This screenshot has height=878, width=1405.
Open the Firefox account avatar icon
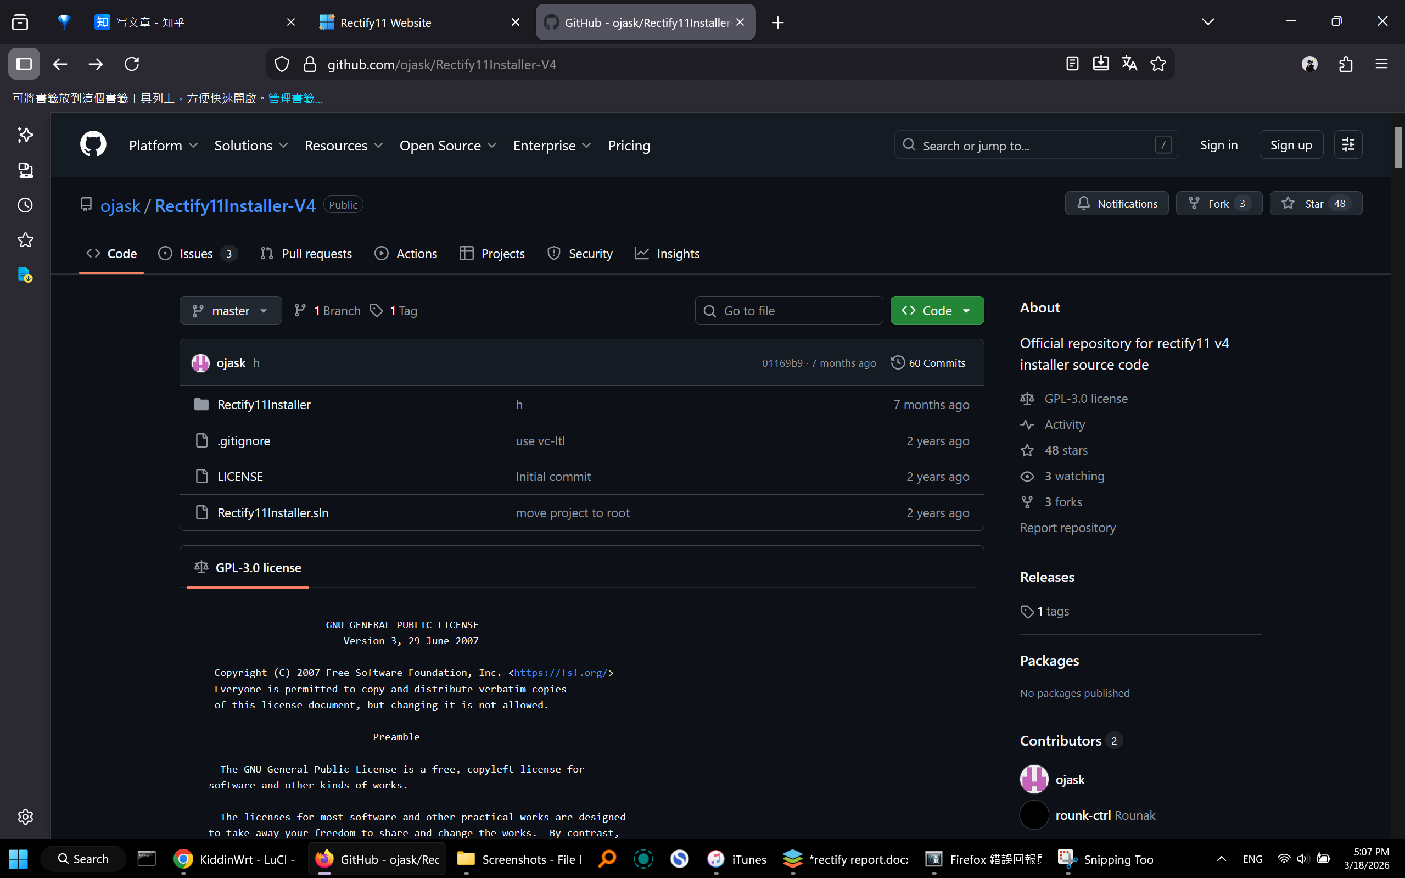pyautogui.click(x=1310, y=64)
